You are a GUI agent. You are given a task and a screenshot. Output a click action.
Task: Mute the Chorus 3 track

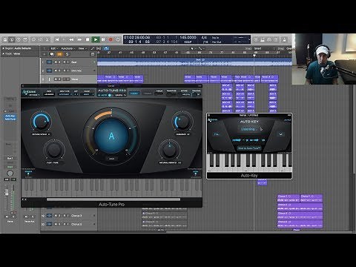pyautogui.click(x=56, y=216)
